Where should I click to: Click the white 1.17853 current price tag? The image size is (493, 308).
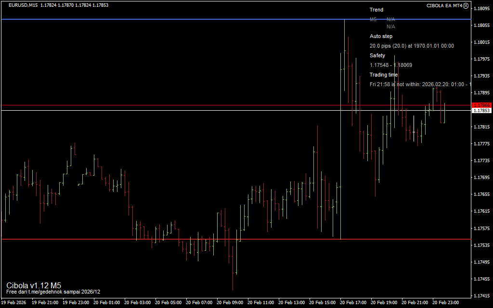(481, 111)
